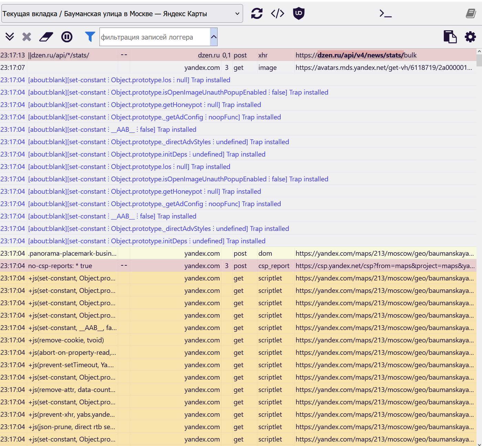482x446 pixels.
Task: Click the first initDeps undefined trap entry
Action: [147, 154]
